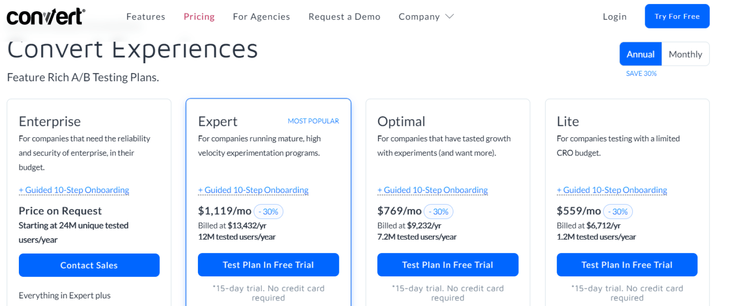Click the 30% discount badge on Expert

tap(268, 211)
